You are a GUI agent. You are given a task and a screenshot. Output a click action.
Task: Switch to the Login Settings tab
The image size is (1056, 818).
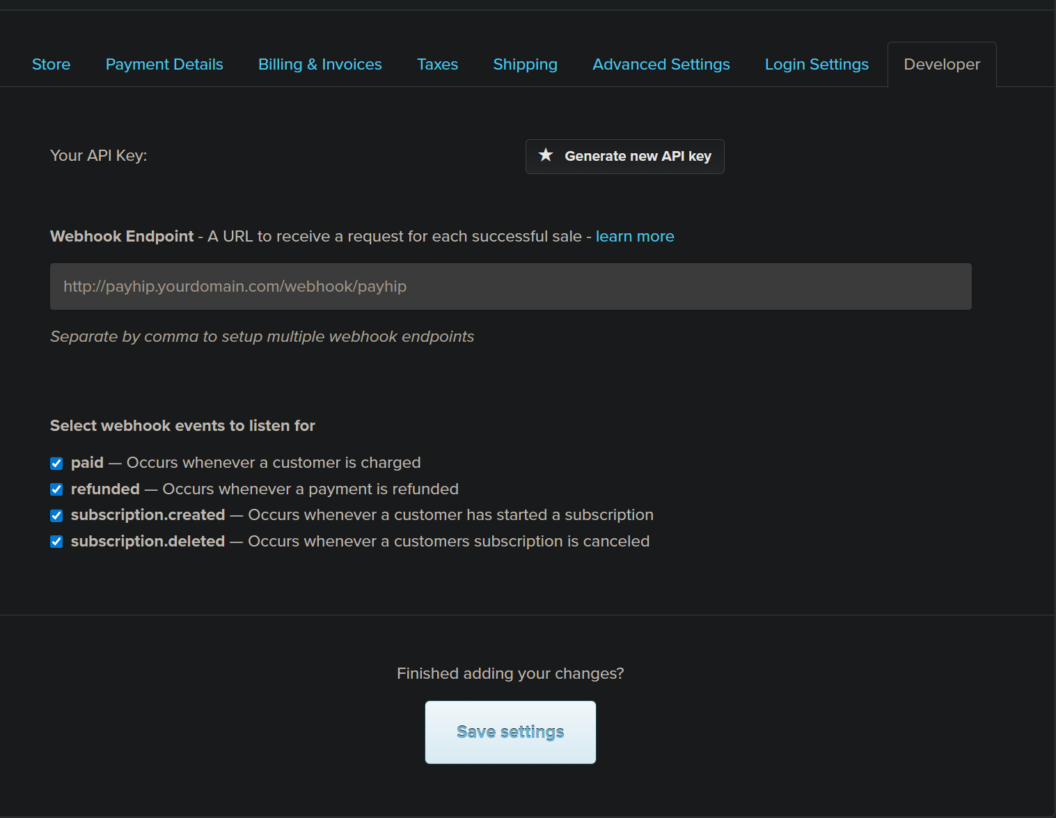coord(816,64)
